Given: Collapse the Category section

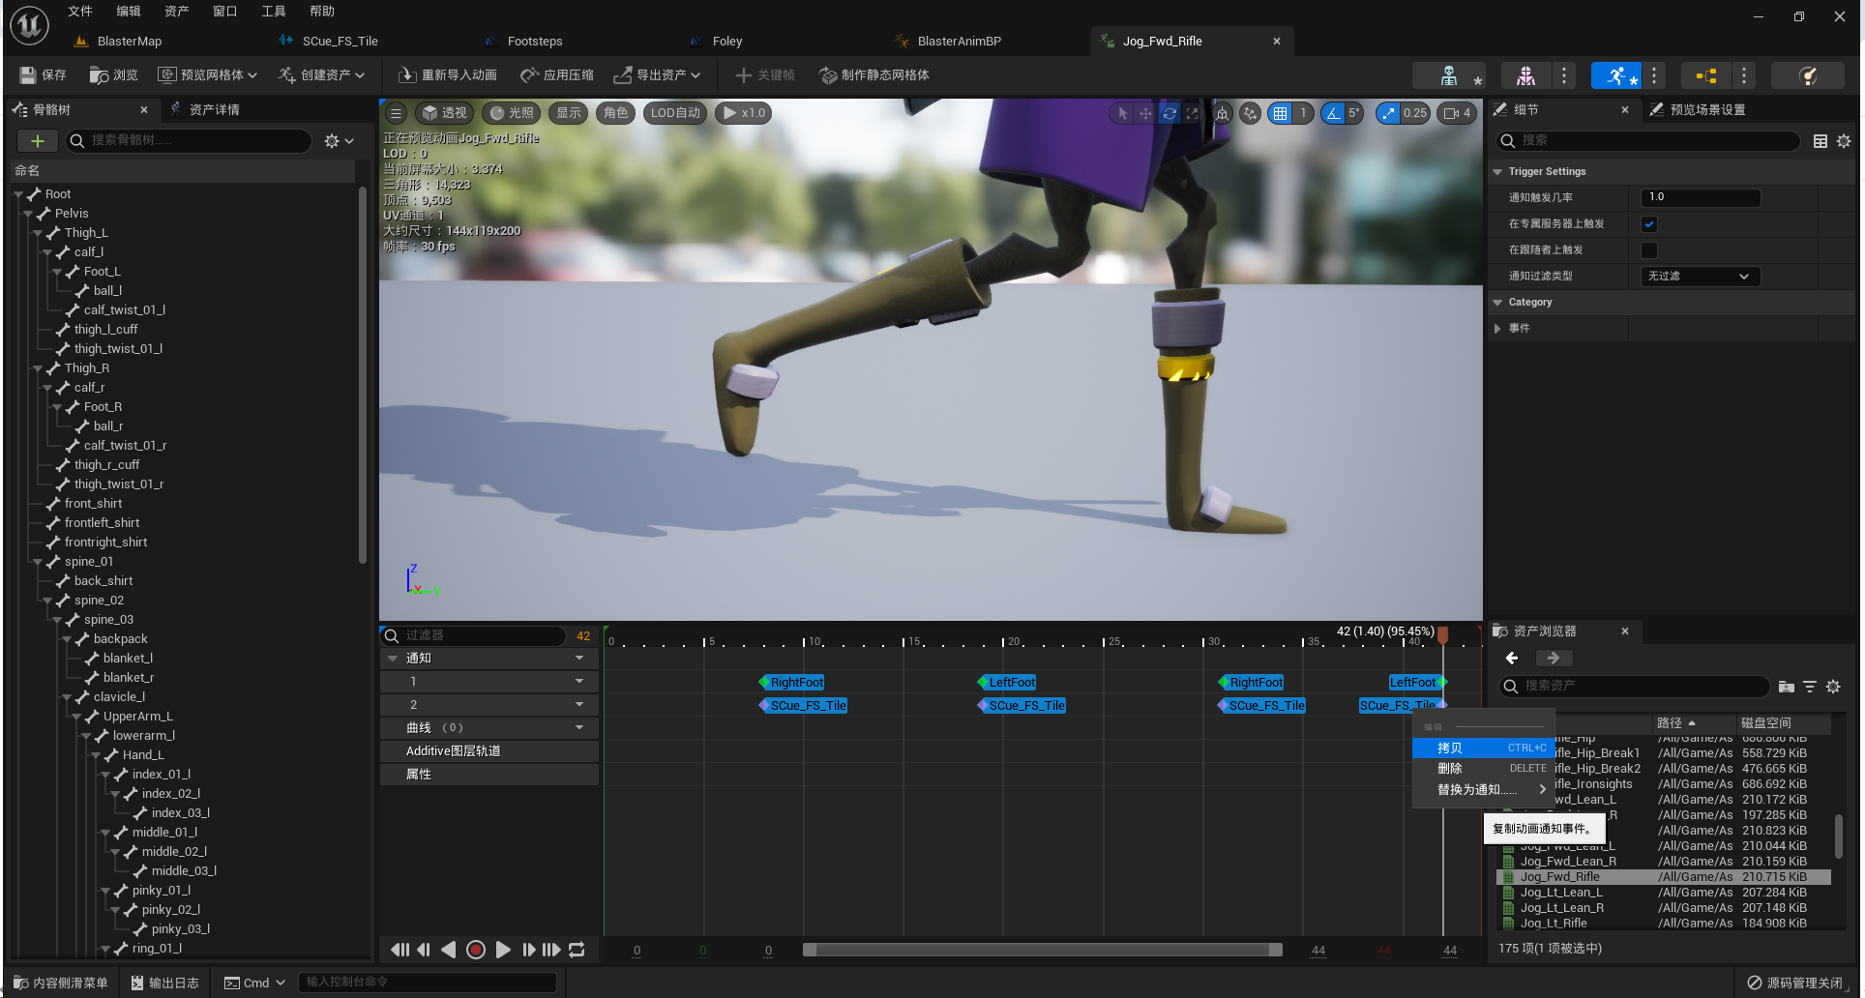Looking at the screenshot, I should 1497,303.
